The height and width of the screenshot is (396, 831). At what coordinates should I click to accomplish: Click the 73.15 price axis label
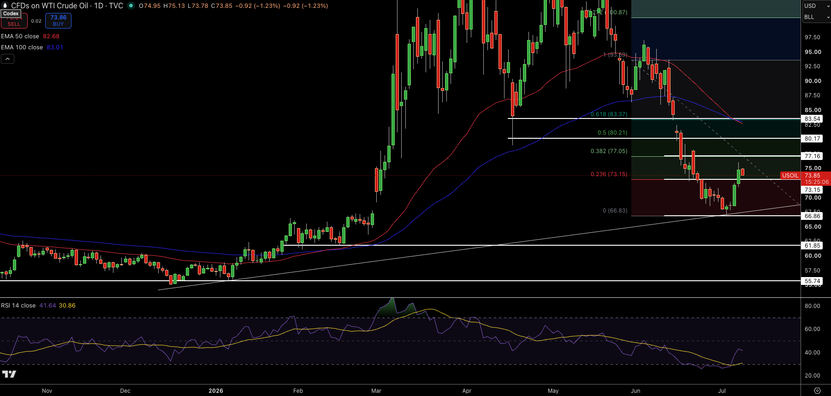pos(812,190)
